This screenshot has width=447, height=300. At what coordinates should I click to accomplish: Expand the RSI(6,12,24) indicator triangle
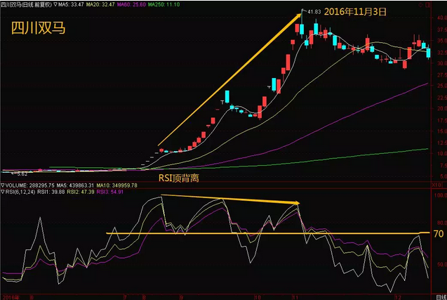point(3,192)
